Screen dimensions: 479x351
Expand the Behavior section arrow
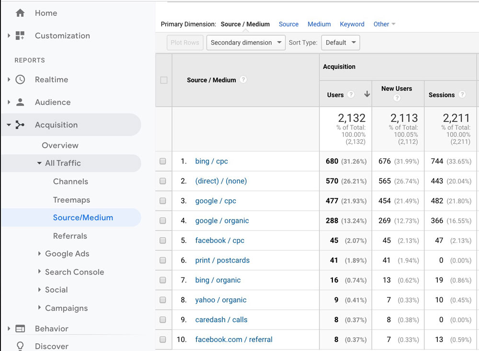tap(9, 329)
